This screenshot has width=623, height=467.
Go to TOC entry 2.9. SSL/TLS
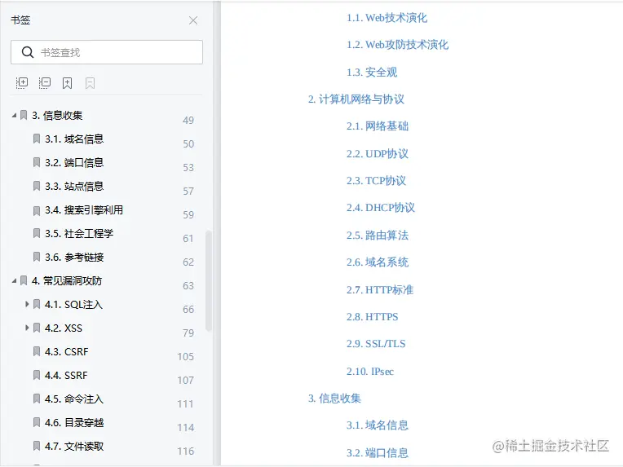375,344
